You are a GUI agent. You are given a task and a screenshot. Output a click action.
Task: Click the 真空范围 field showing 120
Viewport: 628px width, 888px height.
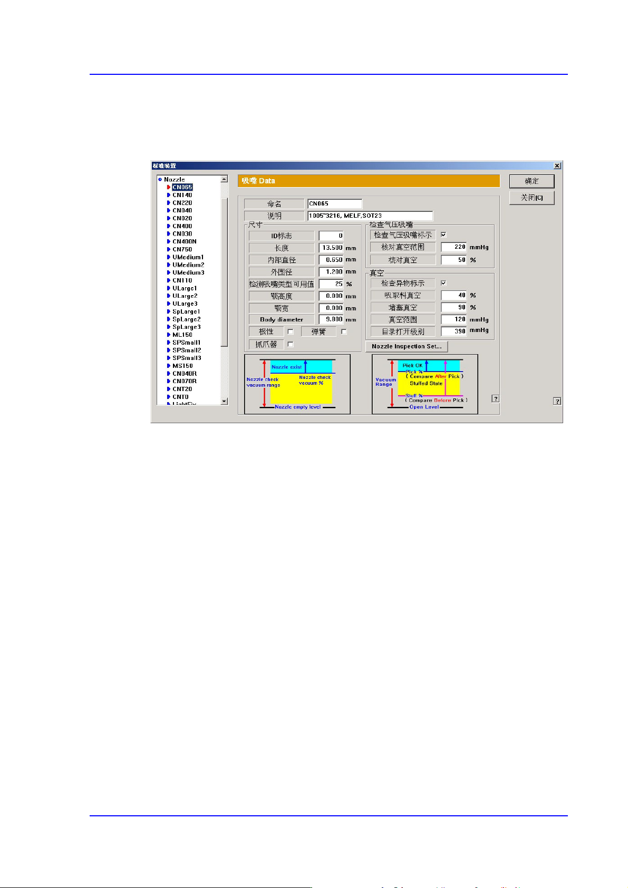click(x=454, y=319)
